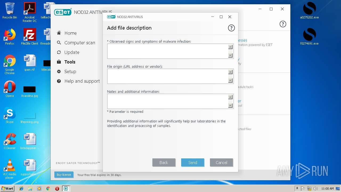
Task: Show hidden system tray icons
Action: click(x=297, y=189)
